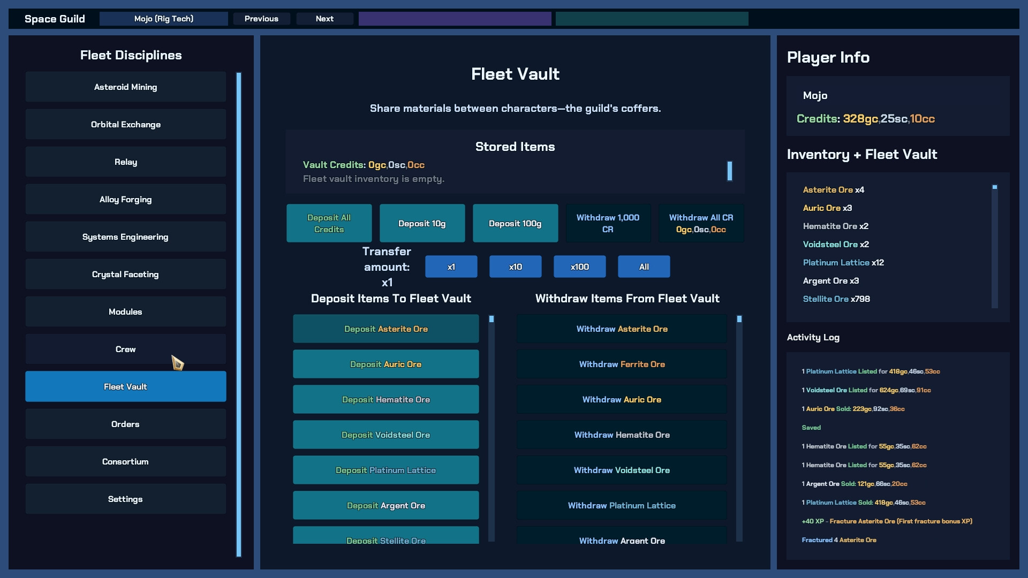Click the Fleet Disciplines sidebar scrollbar
The image size is (1028, 578).
pos(239,314)
